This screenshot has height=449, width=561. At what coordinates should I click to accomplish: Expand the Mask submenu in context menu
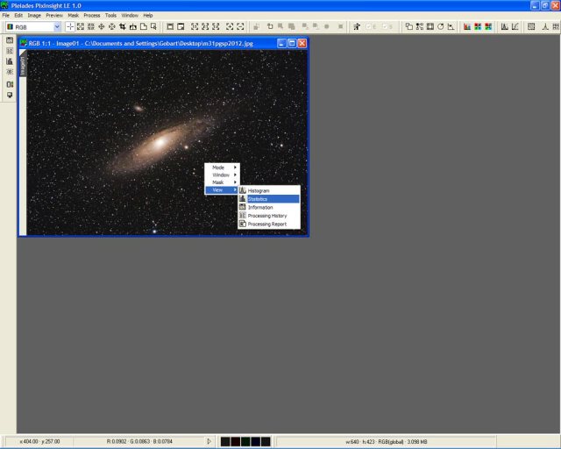pos(222,182)
